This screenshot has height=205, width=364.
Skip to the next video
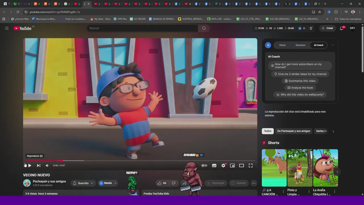click(39, 165)
